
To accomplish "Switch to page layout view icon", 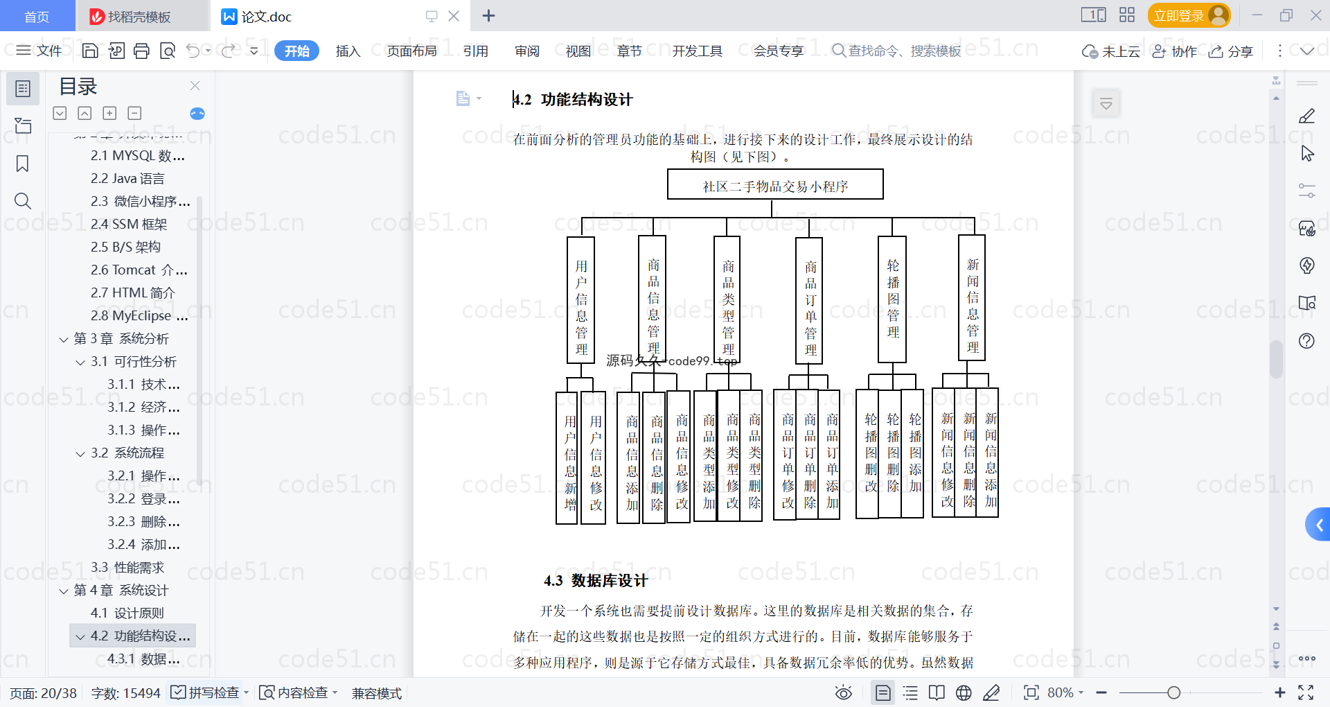I will 883,692.
